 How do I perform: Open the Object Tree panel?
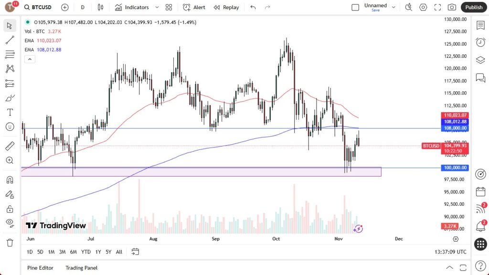click(480, 60)
